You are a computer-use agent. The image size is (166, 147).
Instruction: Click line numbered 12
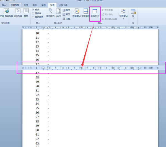[37, 42]
